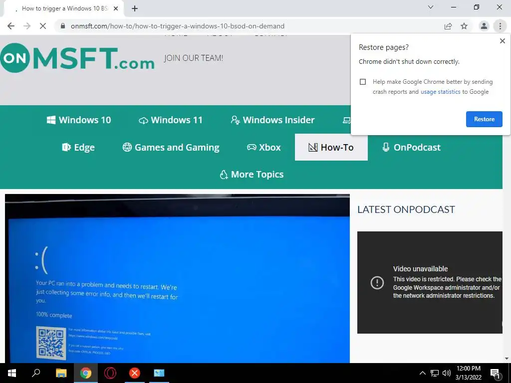Show hidden system tray icons
511x383 pixels.
422,373
